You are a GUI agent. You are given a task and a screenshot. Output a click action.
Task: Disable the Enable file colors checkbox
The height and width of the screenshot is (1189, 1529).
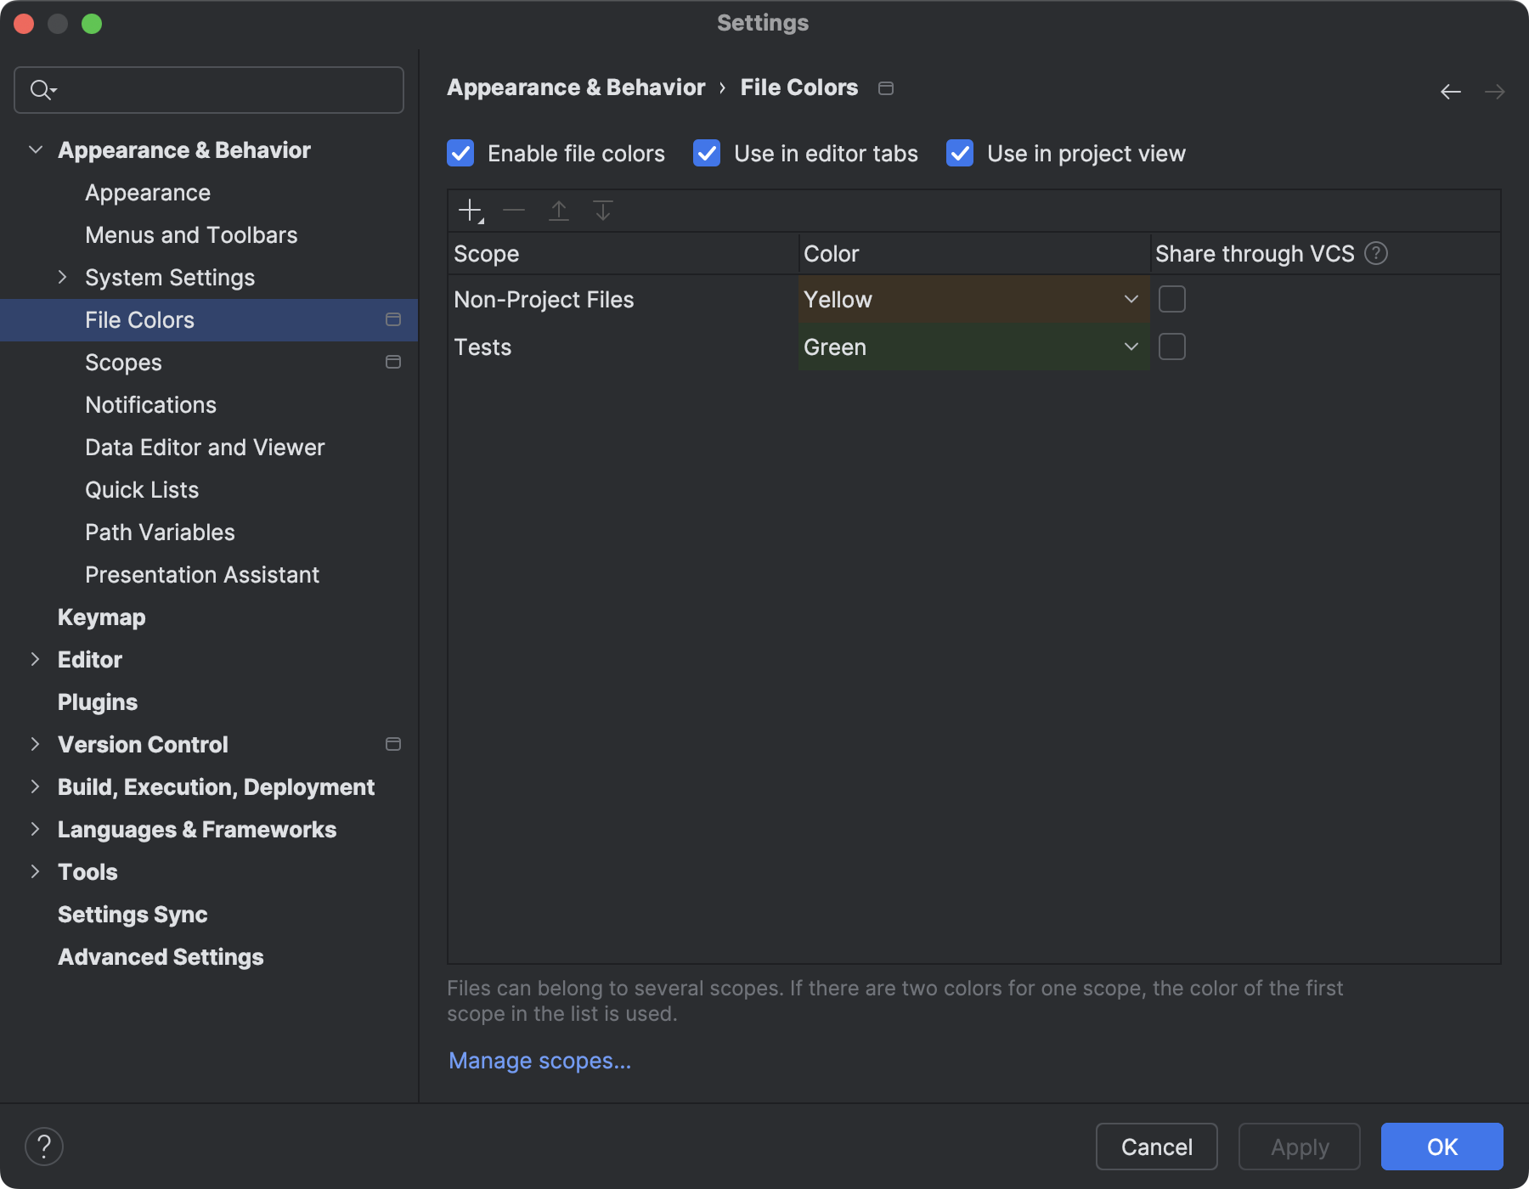click(460, 154)
